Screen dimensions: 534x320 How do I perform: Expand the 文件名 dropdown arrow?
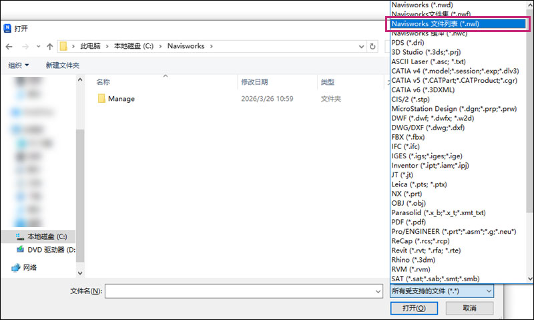(x=378, y=291)
